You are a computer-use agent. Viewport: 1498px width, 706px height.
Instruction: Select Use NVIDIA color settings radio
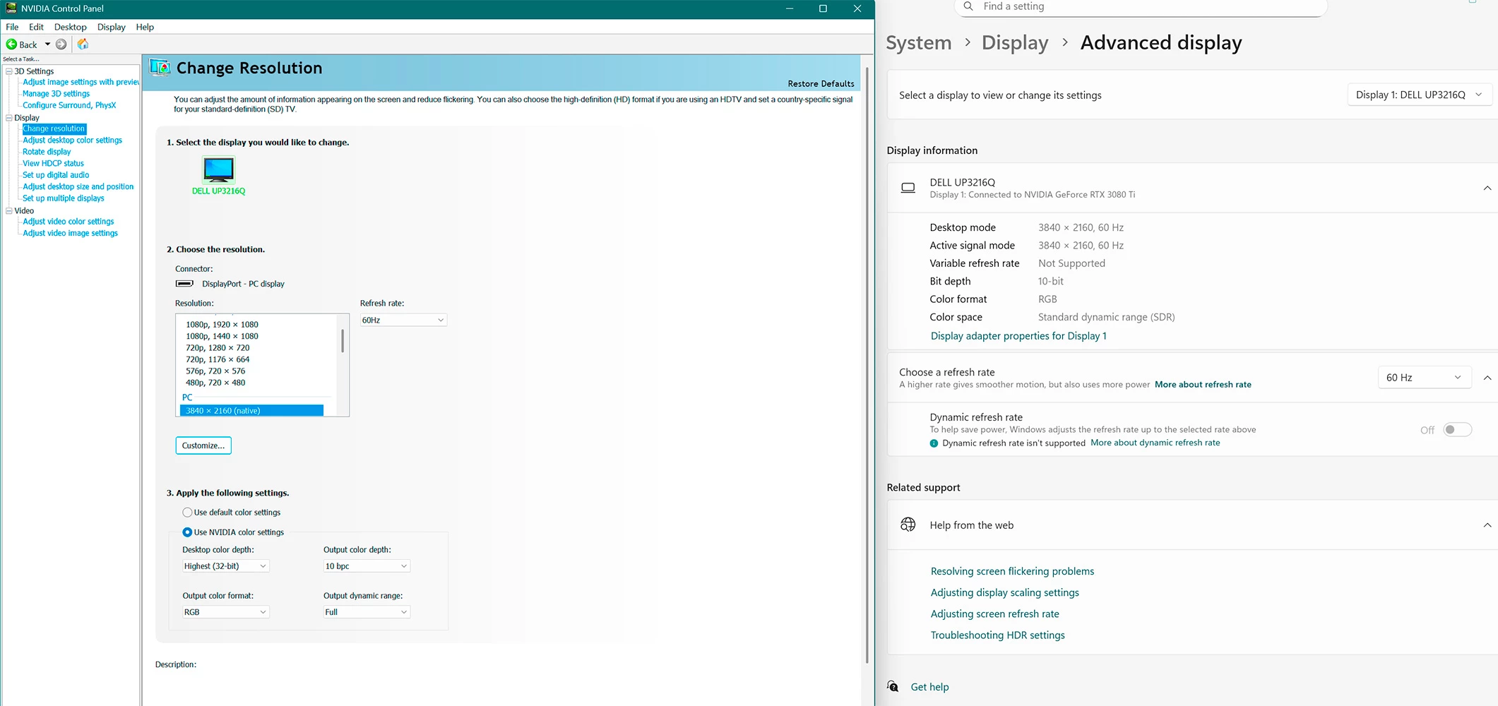(x=187, y=532)
